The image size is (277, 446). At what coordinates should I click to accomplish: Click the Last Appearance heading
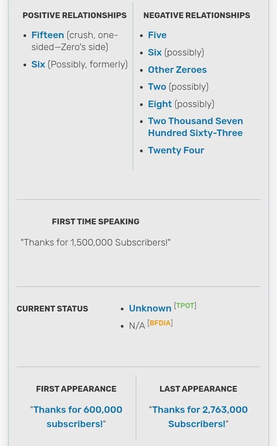coord(199,389)
